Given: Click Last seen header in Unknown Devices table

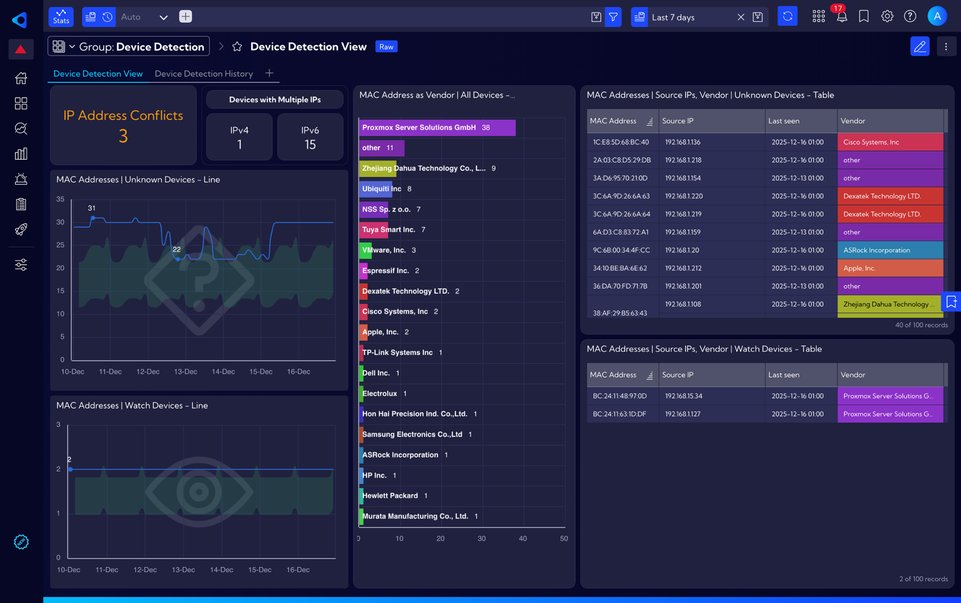Looking at the screenshot, I should point(801,121).
